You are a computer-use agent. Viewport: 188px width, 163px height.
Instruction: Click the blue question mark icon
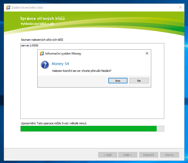[x=45, y=65]
